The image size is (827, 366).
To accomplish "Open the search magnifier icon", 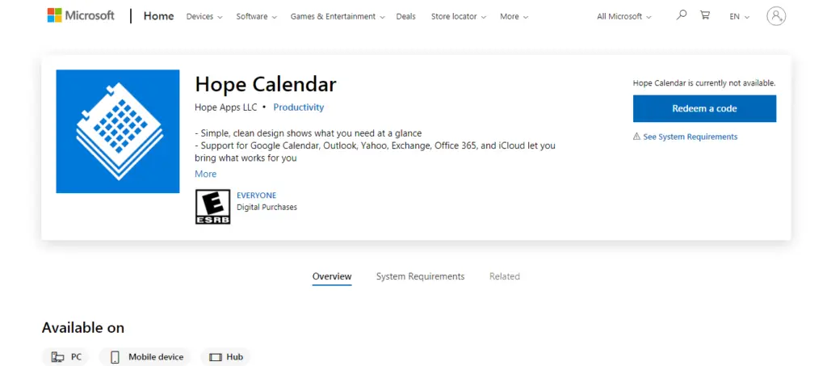I will [x=682, y=15].
